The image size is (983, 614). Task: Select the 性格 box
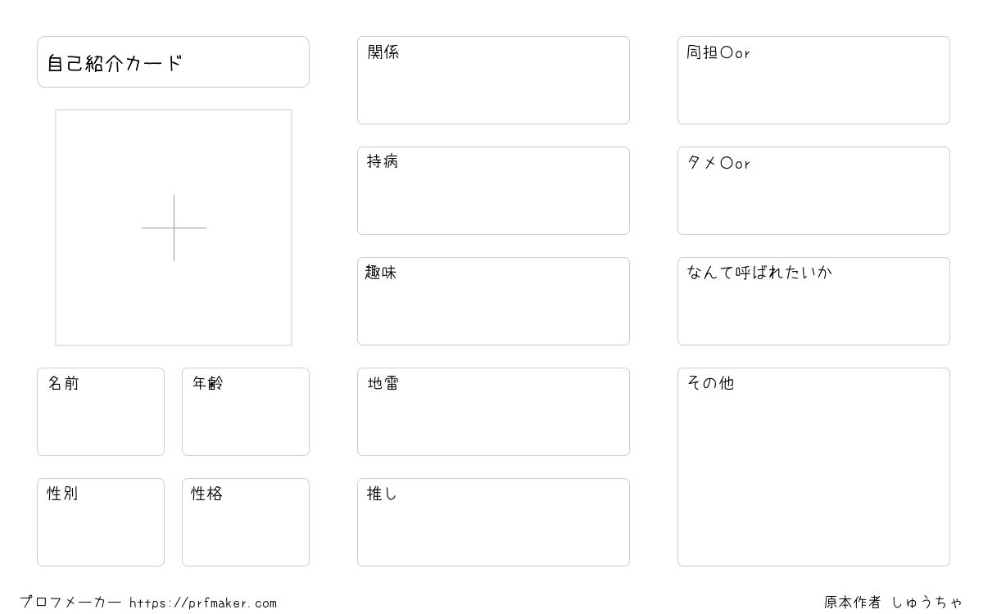click(246, 522)
